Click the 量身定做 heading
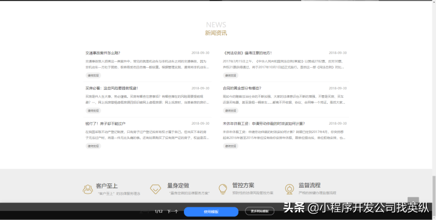The width and height of the screenshot is (436, 220). pos(178,185)
